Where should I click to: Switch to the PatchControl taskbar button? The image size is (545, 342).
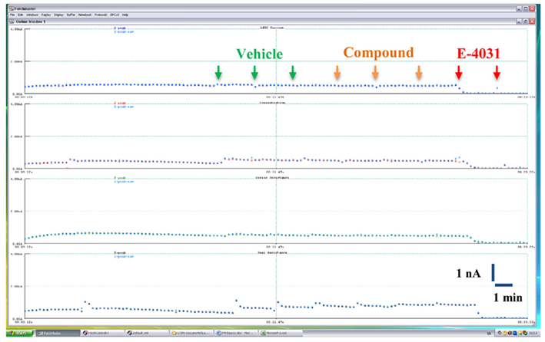pos(102,333)
